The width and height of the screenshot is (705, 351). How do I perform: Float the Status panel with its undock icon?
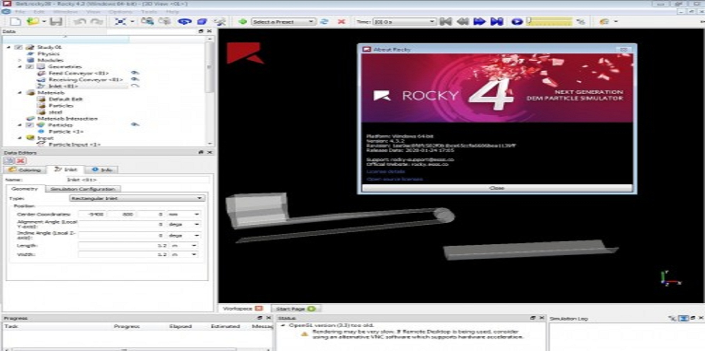(x=532, y=318)
